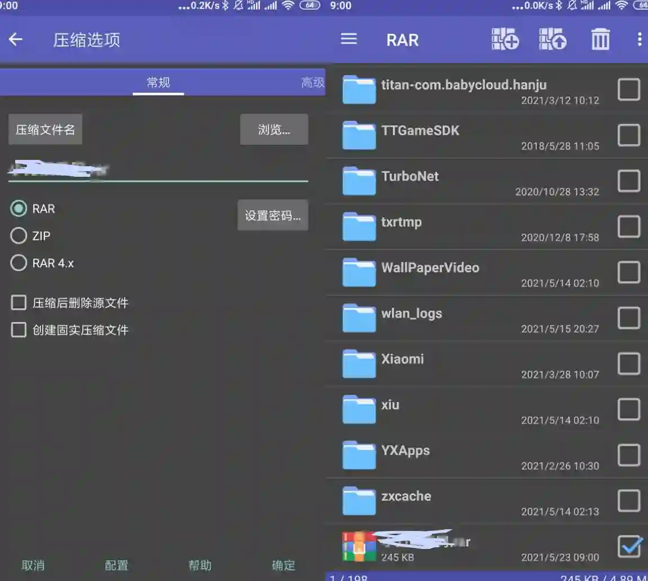This screenshot has height=581, width=648.
Task: Tap the TurboNet folder name
Action: point(410,176)
